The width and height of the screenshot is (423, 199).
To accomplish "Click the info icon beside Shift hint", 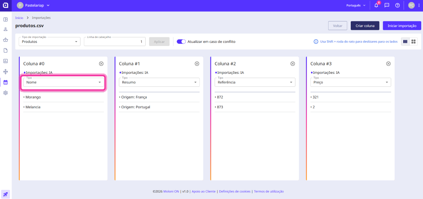I will [x=316, y=41].
